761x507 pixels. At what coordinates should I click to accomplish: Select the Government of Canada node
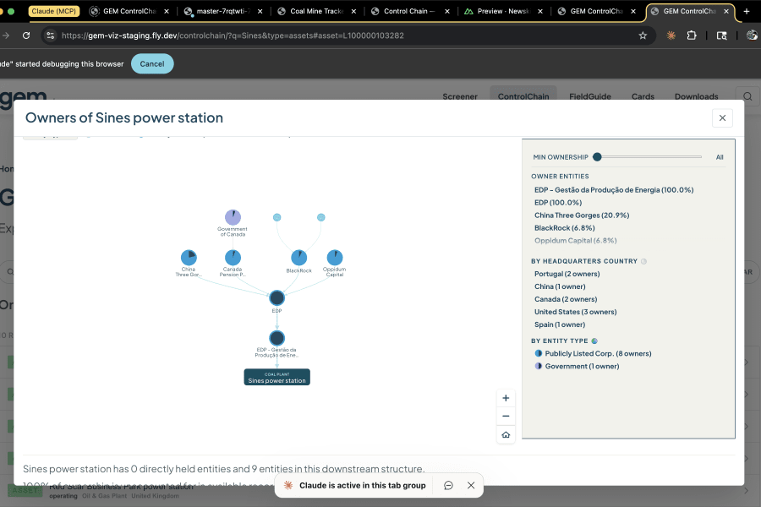click(233, 217)
